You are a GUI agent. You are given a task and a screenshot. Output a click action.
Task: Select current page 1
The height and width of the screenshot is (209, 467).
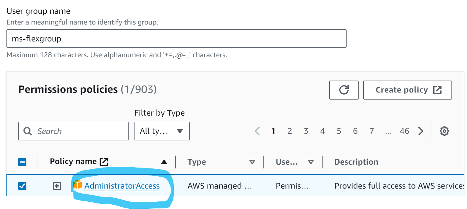click(273, 131)
